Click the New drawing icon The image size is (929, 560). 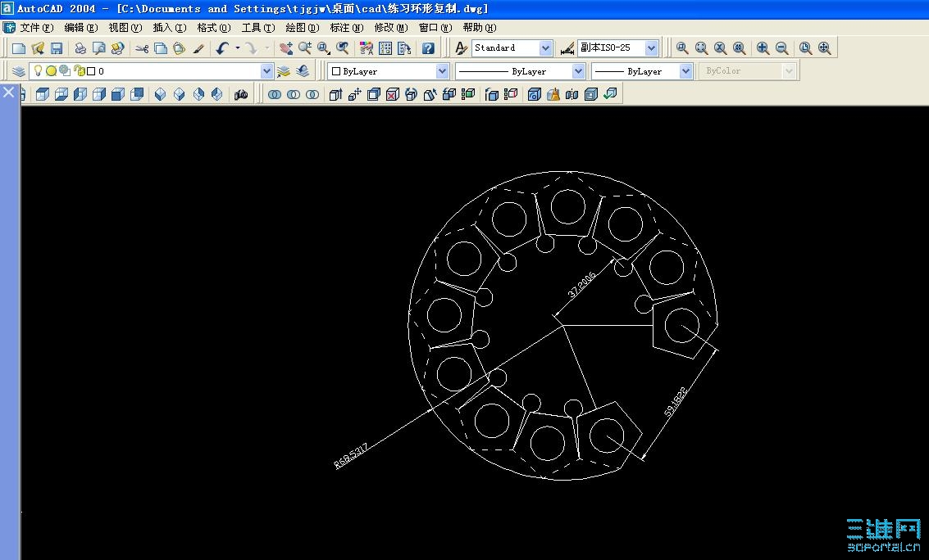point(19,48)
